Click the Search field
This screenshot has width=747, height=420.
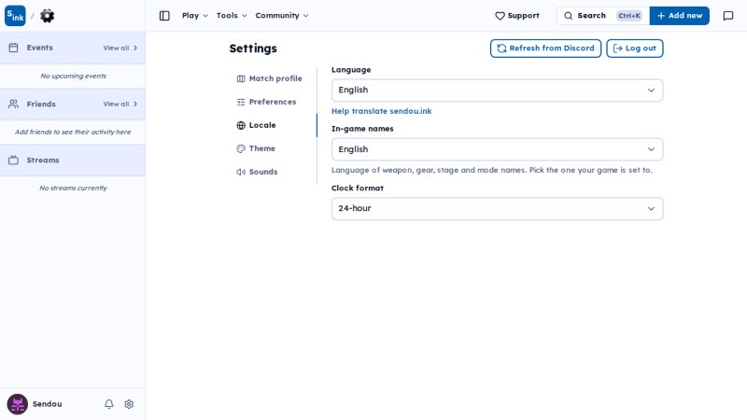(x=602, y=16)
